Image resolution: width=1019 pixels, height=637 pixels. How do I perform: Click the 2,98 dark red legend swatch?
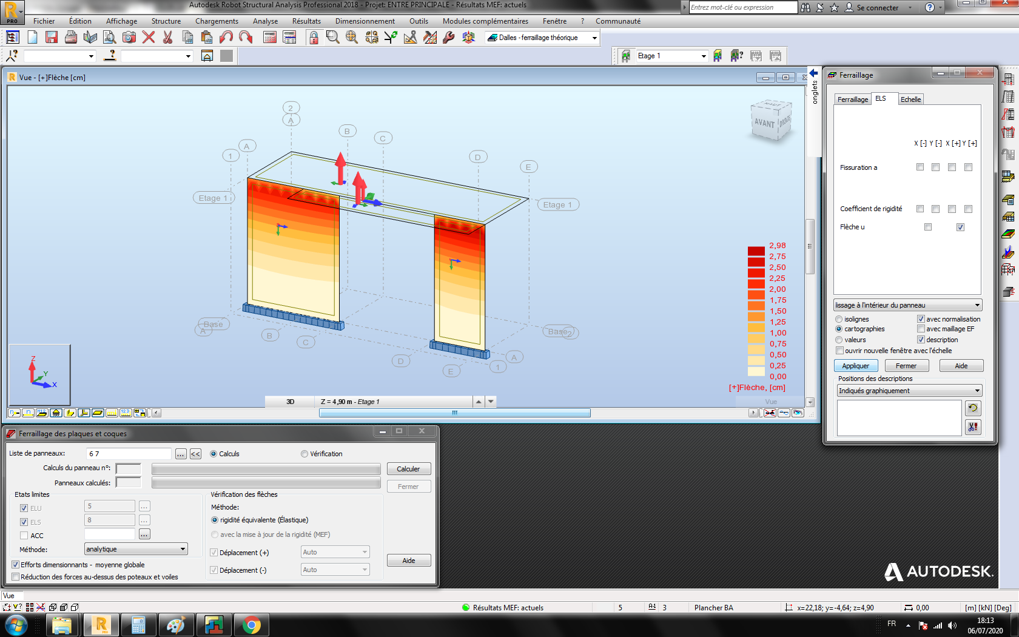(756, 251)
